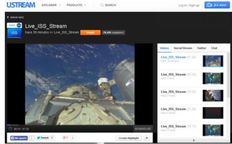232x144 pixels.
Task: Click Live_ISS_Stream channel link in subtitle
Action: click(x=66, y=32)
